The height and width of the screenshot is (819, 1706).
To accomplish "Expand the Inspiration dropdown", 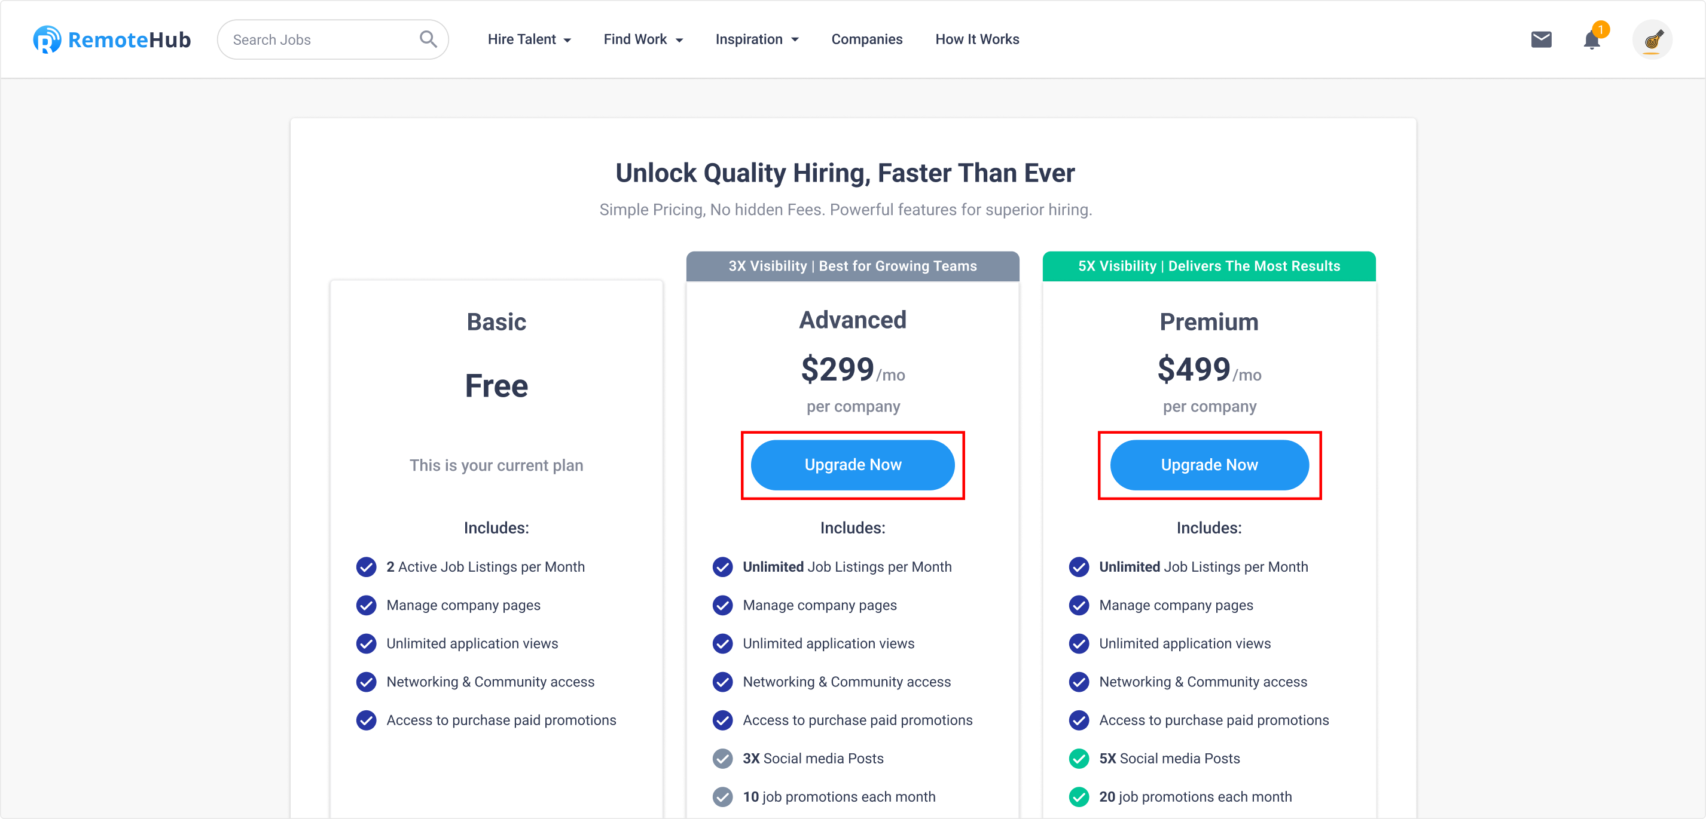I will click(x=757, y=39).
